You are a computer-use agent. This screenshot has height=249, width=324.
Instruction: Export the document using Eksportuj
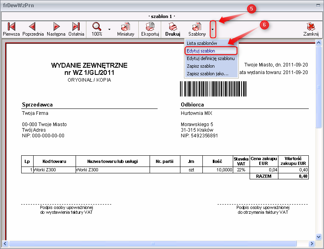point(150,29)
